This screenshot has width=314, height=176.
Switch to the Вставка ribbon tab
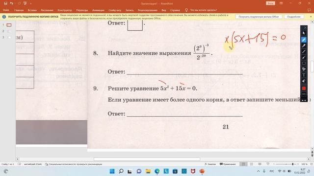(x=32, y=10)
